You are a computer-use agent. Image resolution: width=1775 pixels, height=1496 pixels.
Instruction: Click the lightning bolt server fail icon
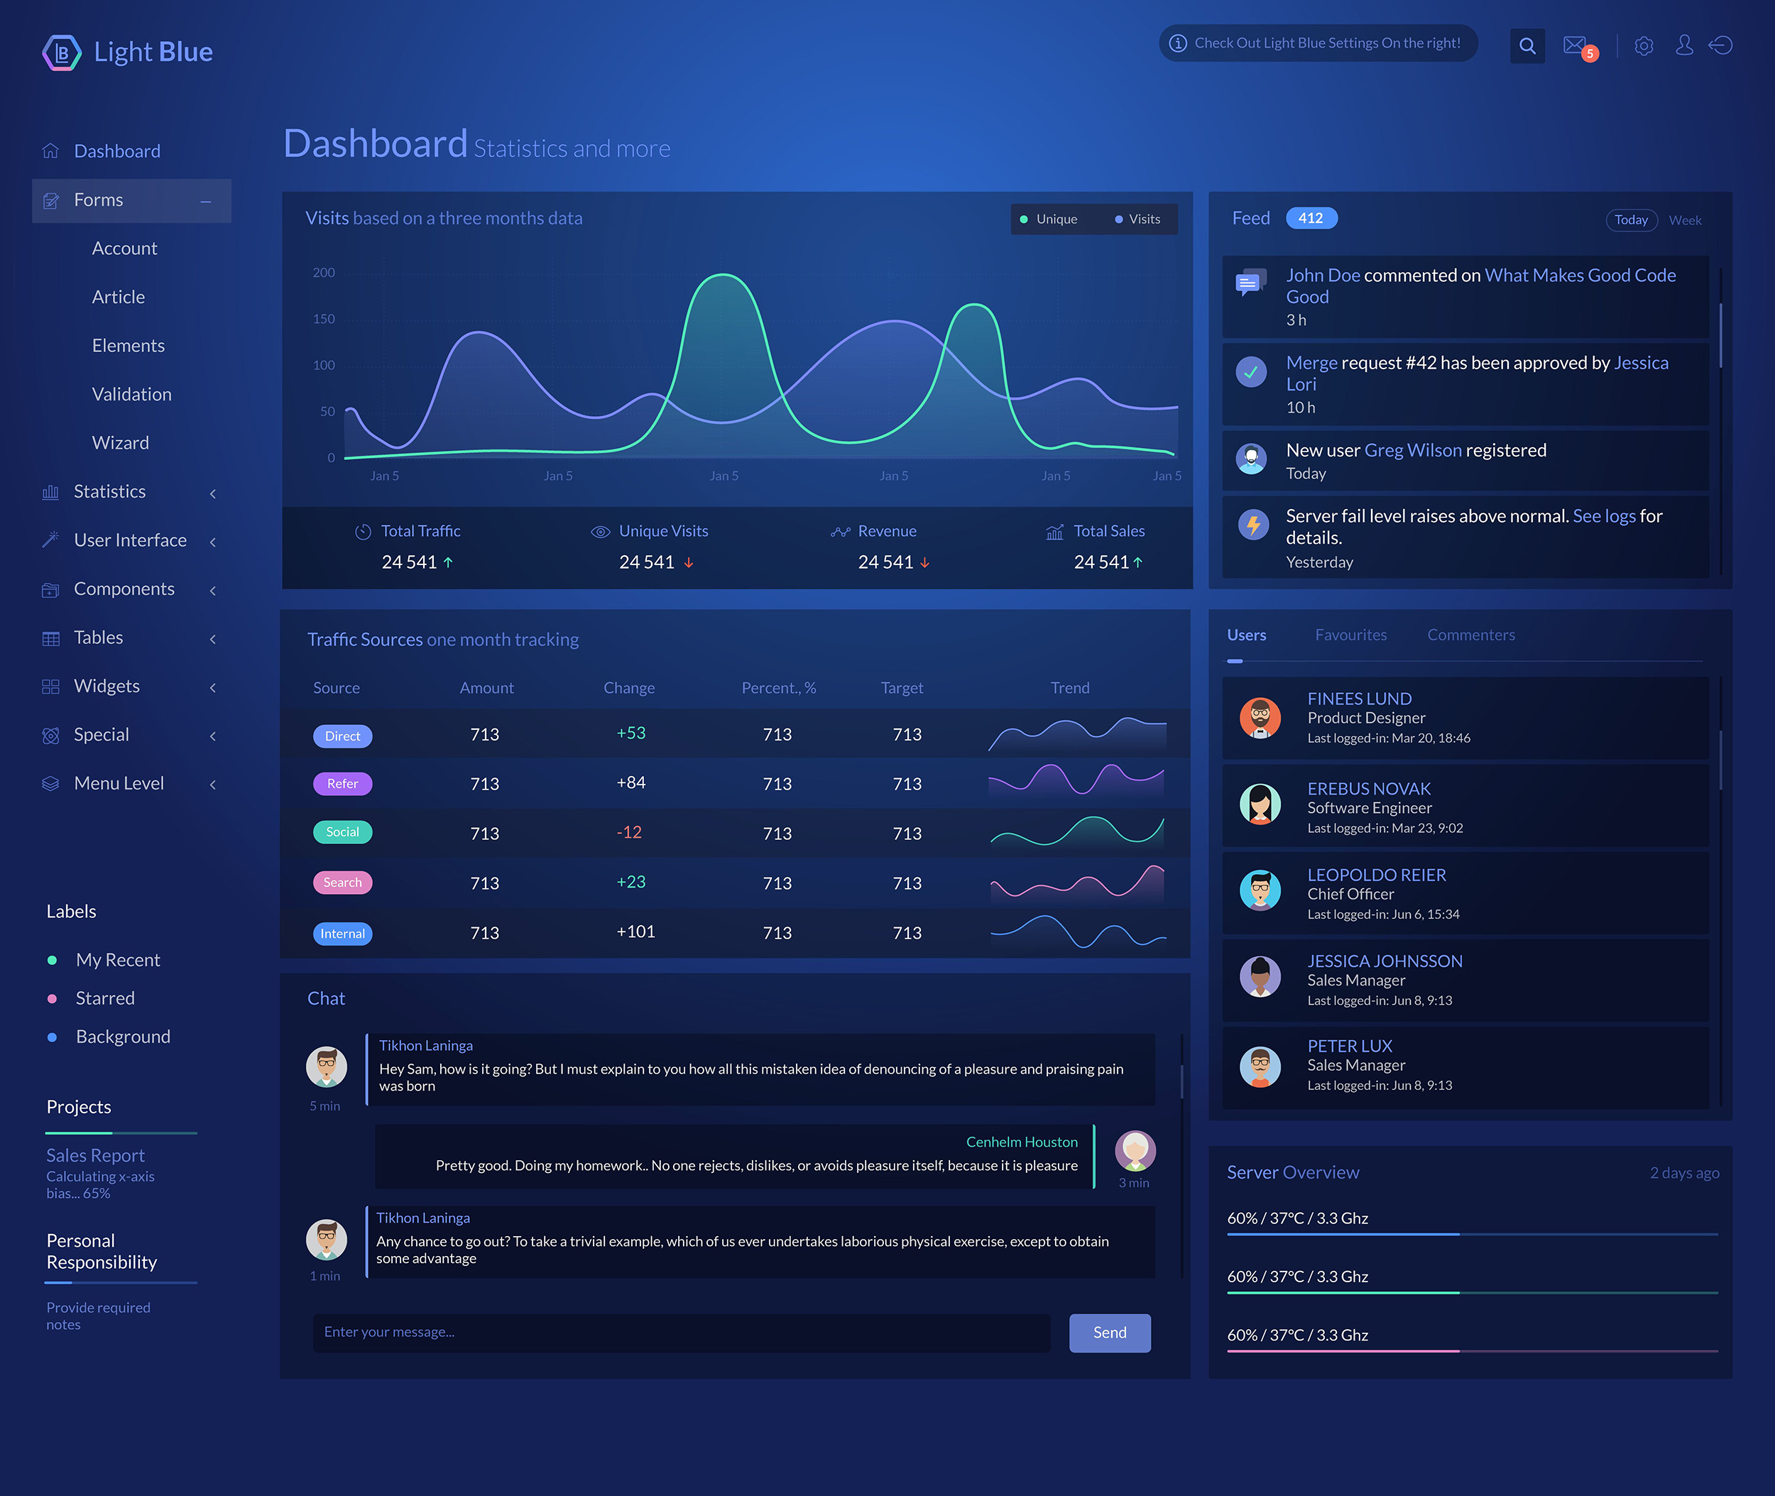point(1252,524)
